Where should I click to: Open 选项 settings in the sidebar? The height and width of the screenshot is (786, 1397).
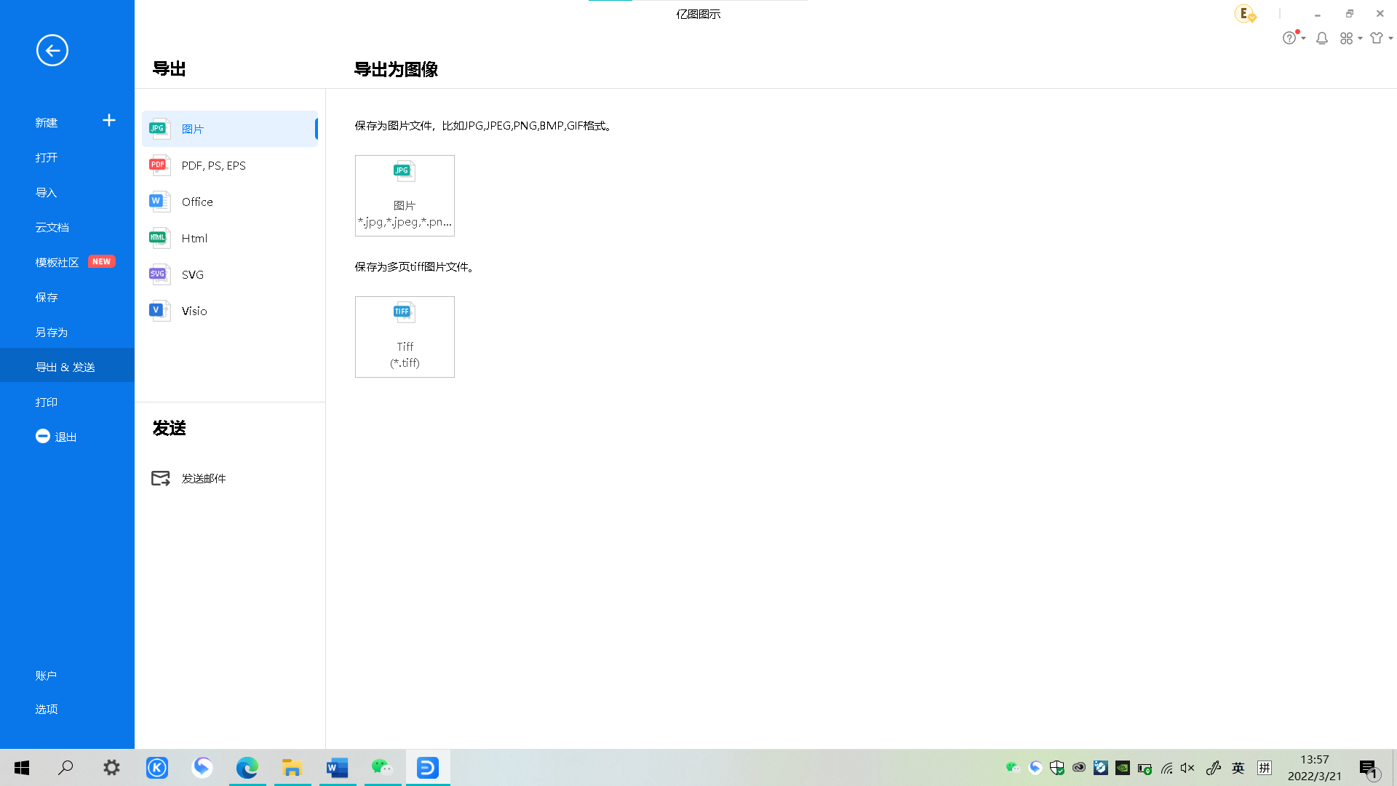click(47, 709)
